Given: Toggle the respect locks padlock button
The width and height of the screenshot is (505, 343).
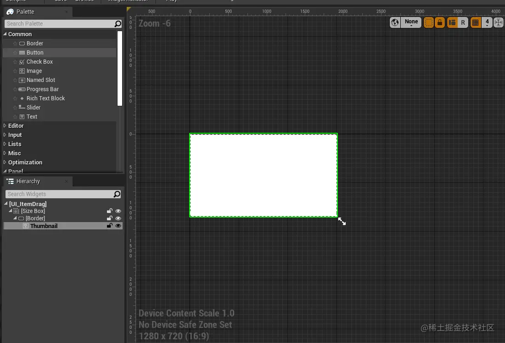Looking at the screenshot, I should [x=440, y=22].
